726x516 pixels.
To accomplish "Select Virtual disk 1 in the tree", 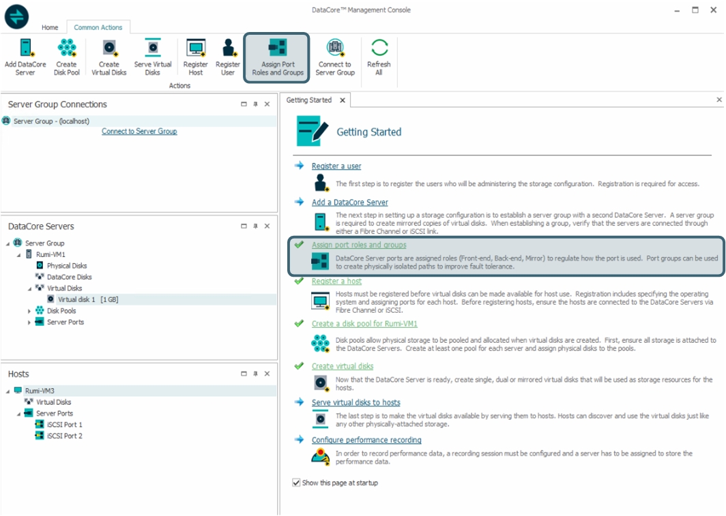I will click(x=76, y=299).
